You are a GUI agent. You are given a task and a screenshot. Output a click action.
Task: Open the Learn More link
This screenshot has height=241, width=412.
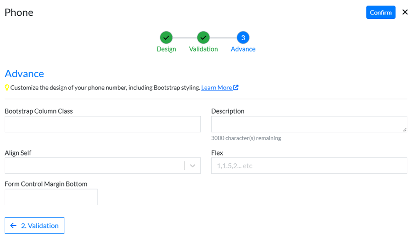pos(216,88)
